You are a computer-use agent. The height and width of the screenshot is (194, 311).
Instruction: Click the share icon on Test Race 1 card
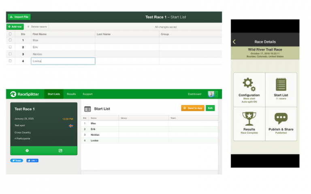[60, 150]
